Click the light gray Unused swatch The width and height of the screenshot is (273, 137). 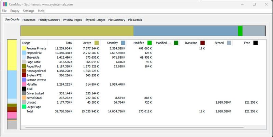24,102
